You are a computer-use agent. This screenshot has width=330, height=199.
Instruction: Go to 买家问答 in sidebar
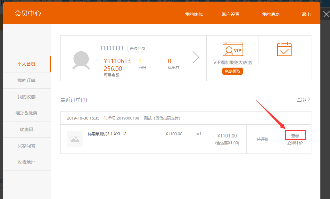[x=27, y=146]
